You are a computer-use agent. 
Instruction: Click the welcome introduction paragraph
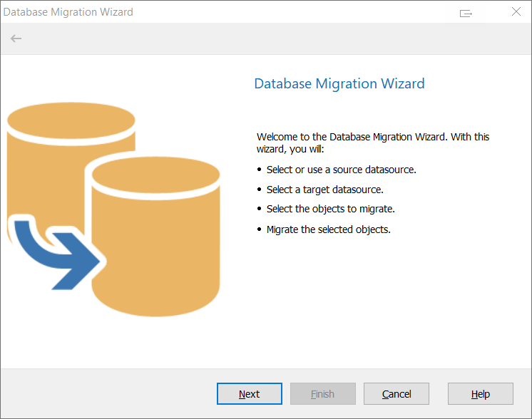pyautogui.click(x=372, y=143)
